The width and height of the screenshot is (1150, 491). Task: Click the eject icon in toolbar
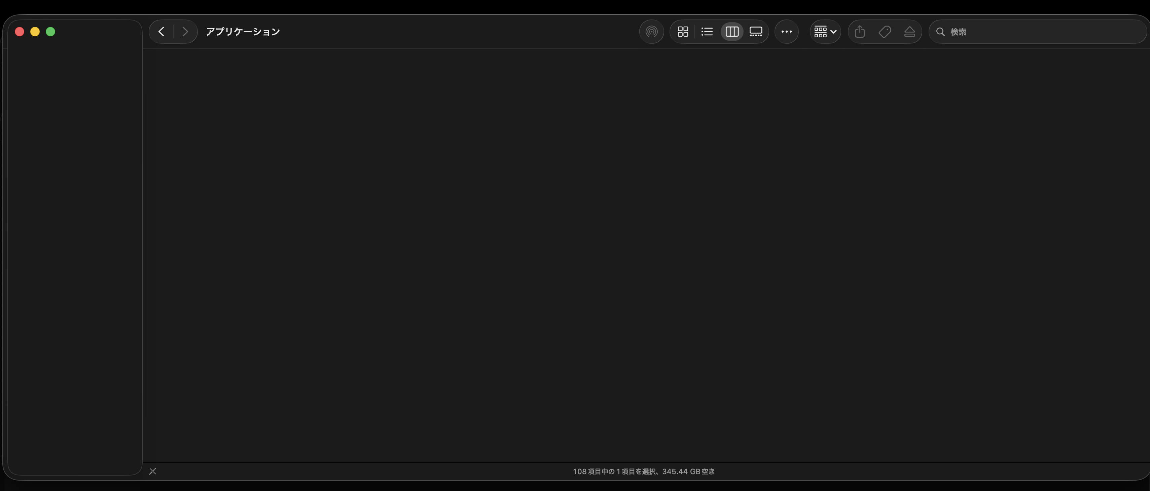(x=909, y=32)
